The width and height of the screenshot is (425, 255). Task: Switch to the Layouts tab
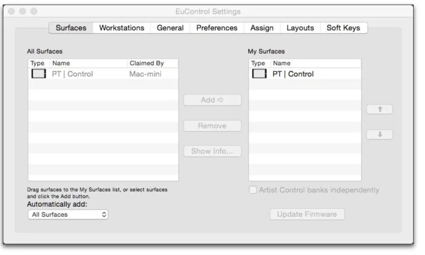tap(300, 28)
